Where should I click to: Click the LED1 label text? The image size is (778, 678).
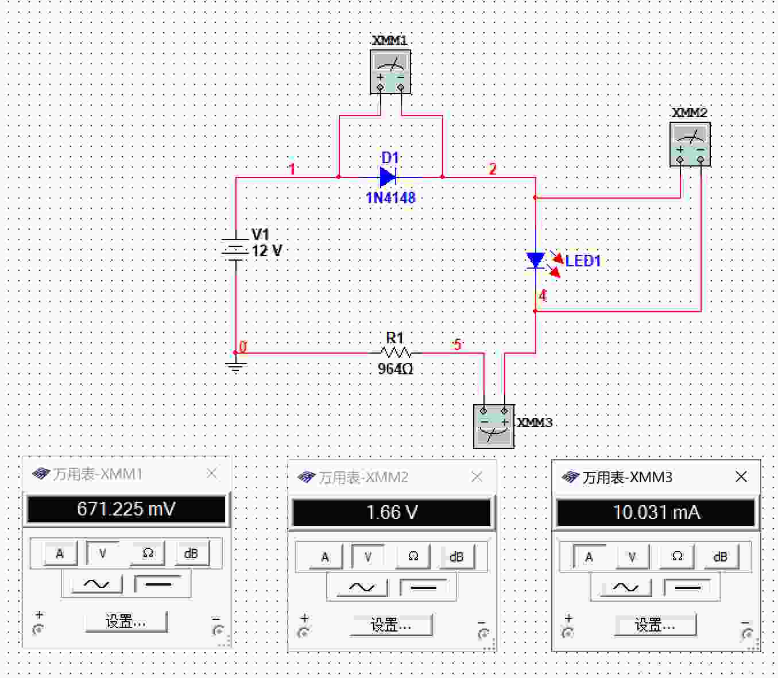[583, 261]
